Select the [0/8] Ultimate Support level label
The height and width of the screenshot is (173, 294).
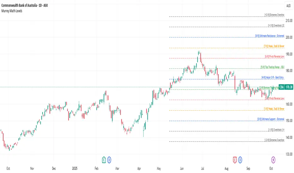[270, 120]
